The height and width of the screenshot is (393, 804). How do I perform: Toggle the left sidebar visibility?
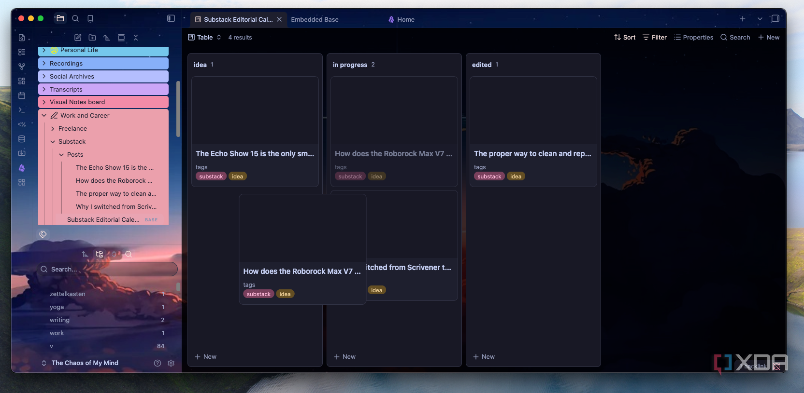[171, 18]
